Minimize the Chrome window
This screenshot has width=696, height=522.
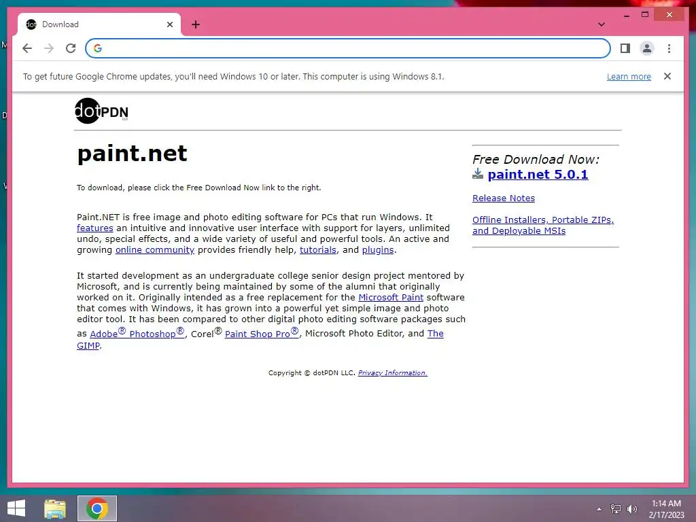click(626, 15)
